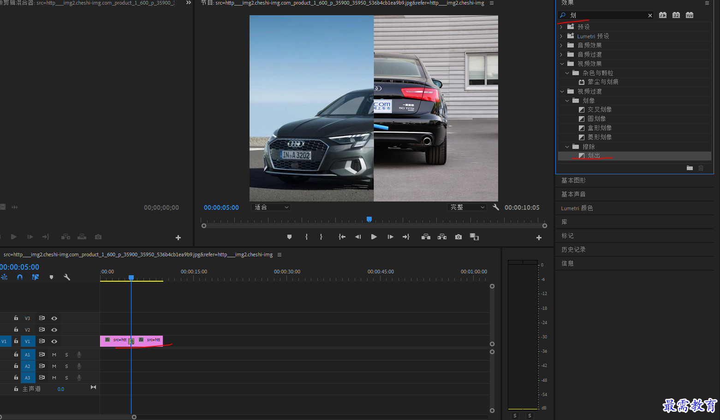The image size is (720, 420).
Task: Step back one frame in program monitor
Action: [358, 237]
